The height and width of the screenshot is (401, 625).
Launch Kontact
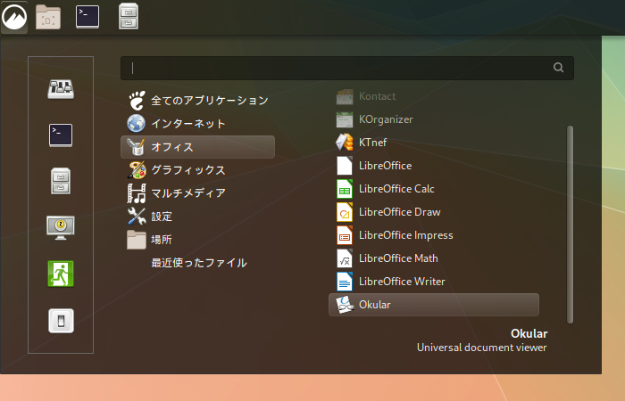tap(434, 96)
